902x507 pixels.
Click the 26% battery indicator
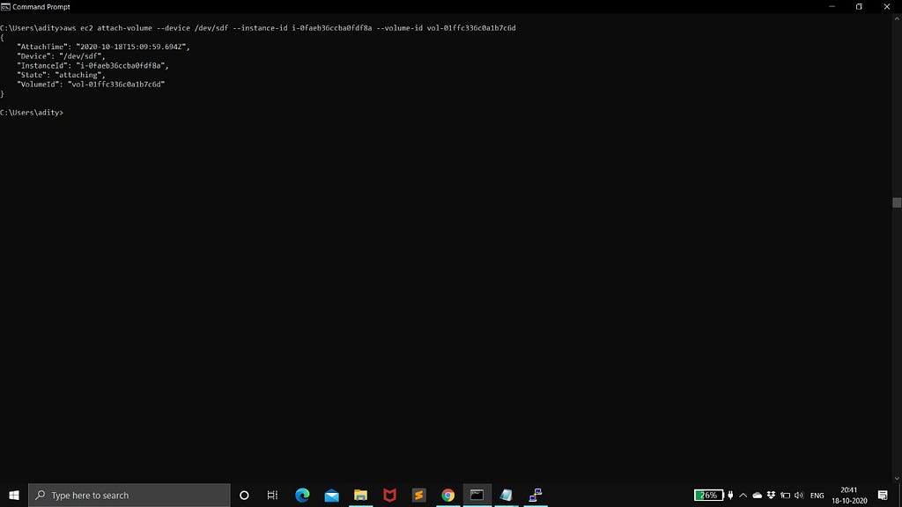pyautogui.click(x=709, y=495)
